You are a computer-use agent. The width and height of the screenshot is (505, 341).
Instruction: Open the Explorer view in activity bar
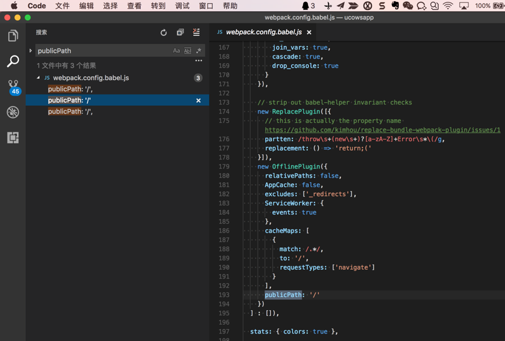point(13,36)
